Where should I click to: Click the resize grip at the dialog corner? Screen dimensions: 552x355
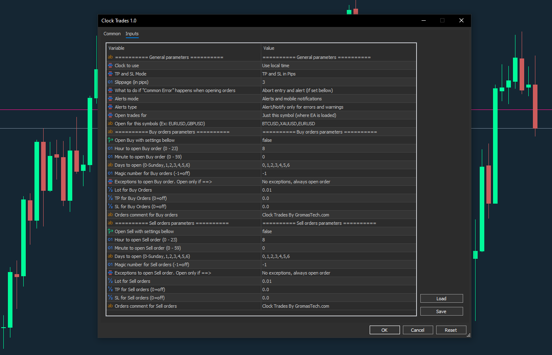point(469,335)
